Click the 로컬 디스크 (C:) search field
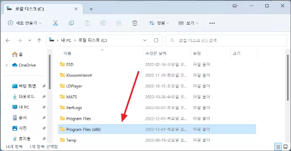291x151 pixels. point(226,40)
